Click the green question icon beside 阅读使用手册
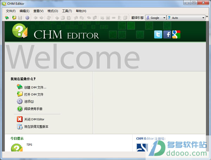 (x=20, y=108)
